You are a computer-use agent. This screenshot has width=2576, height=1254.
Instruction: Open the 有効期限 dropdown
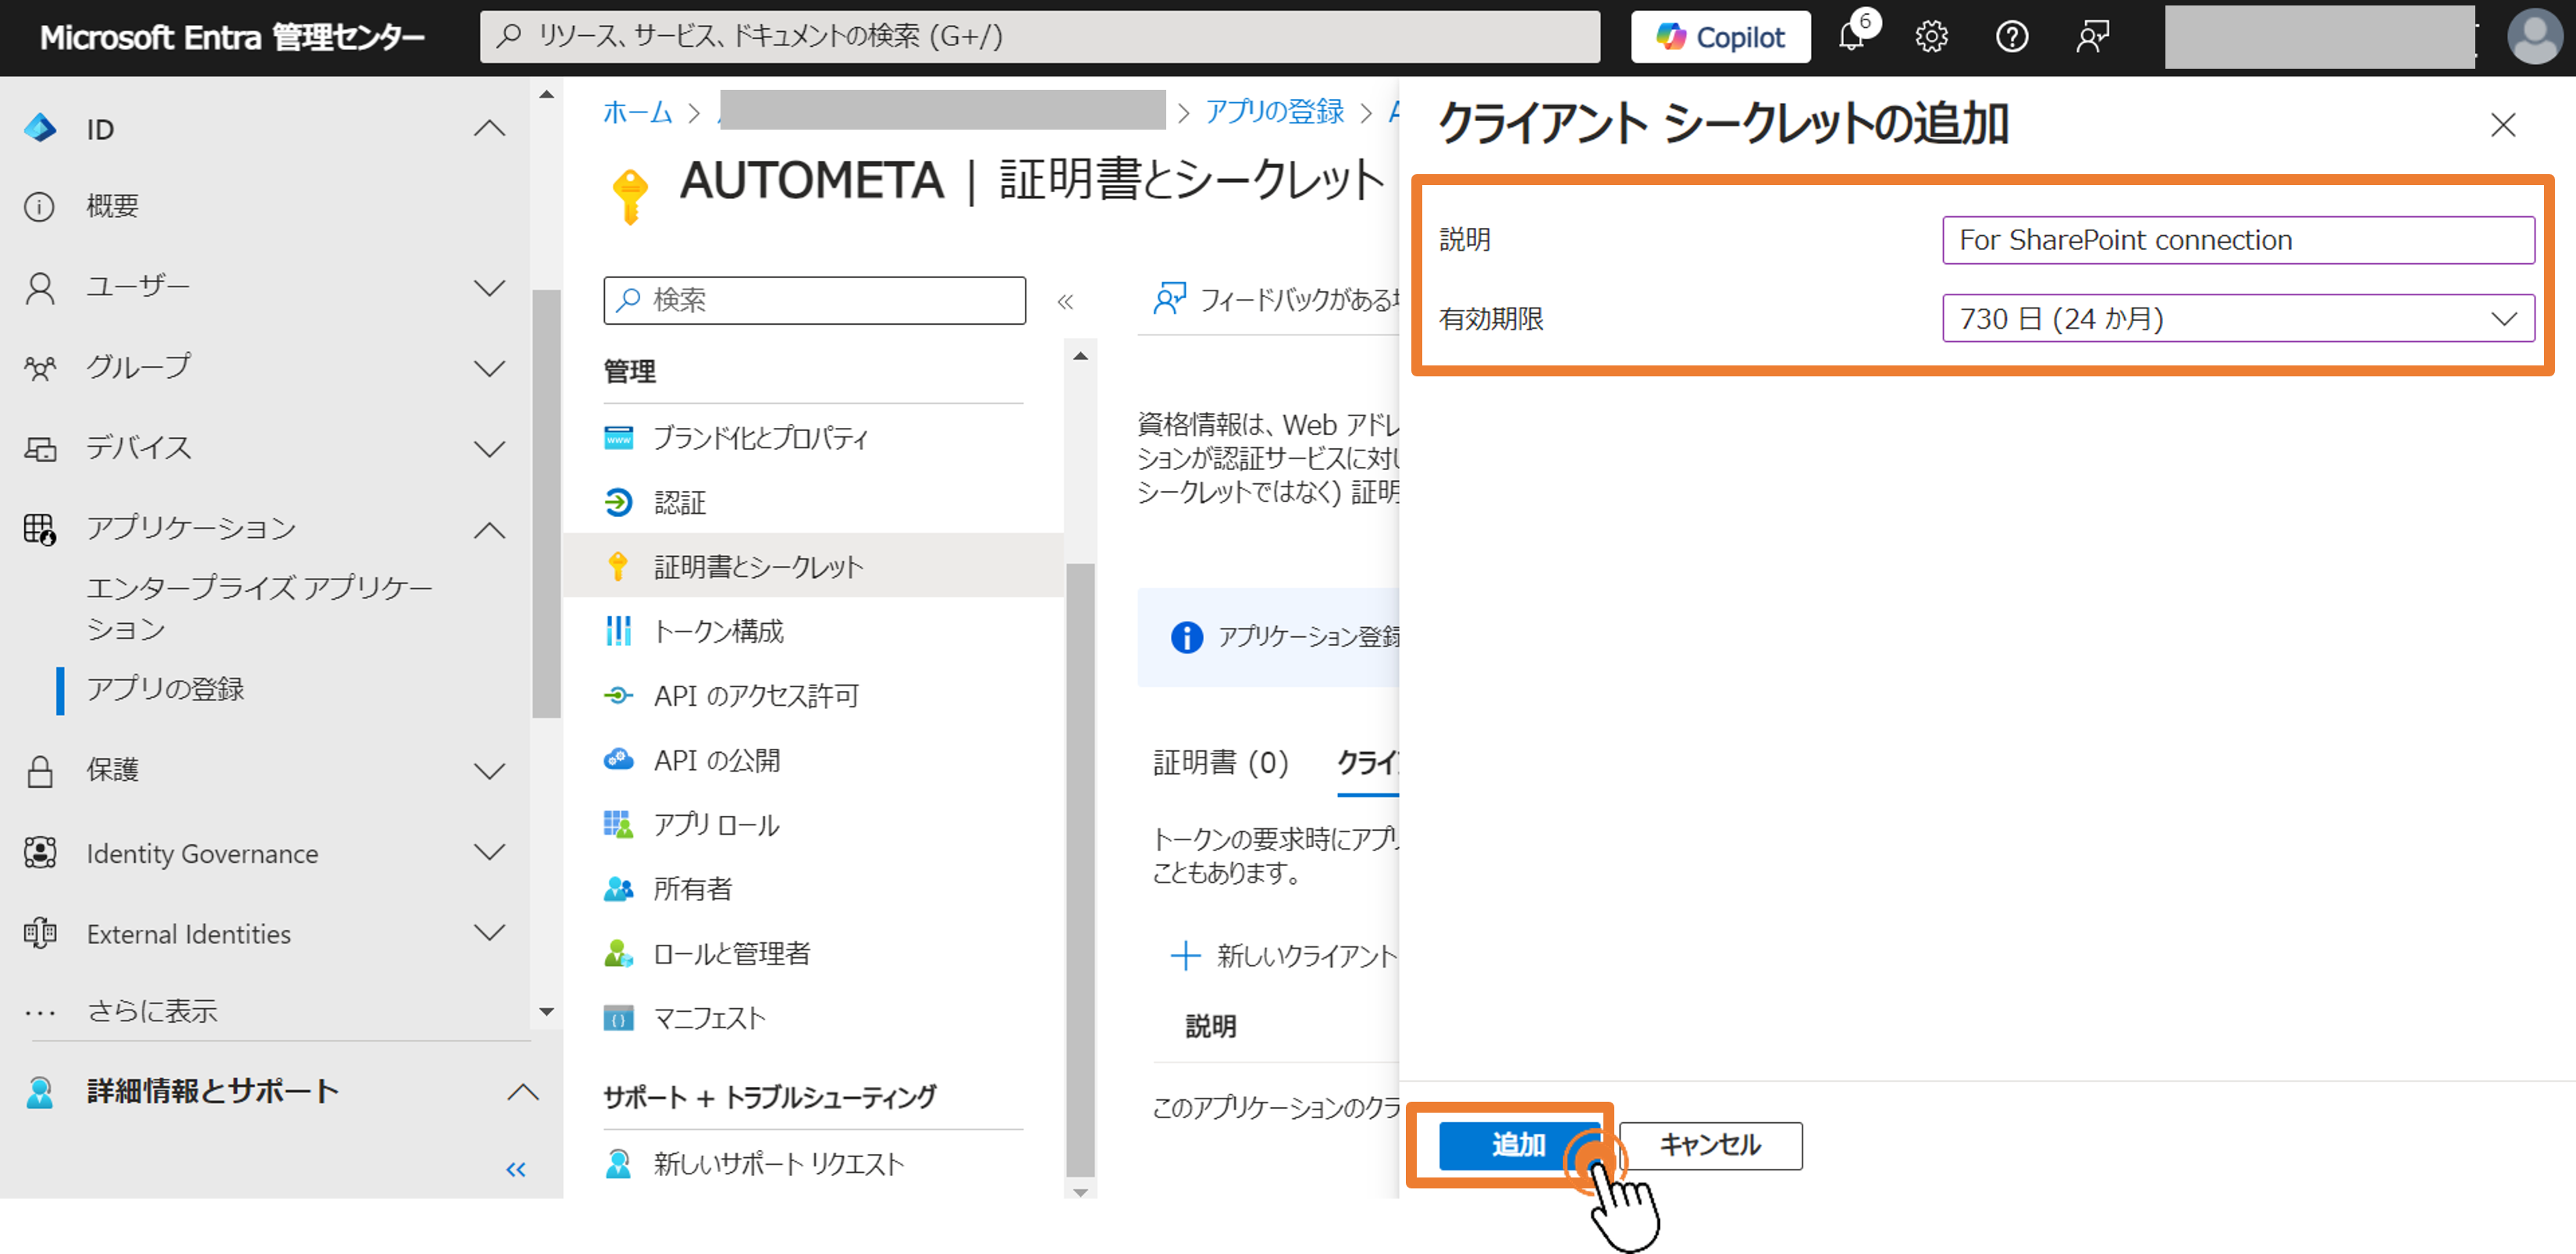click(x=2237, y=318)
